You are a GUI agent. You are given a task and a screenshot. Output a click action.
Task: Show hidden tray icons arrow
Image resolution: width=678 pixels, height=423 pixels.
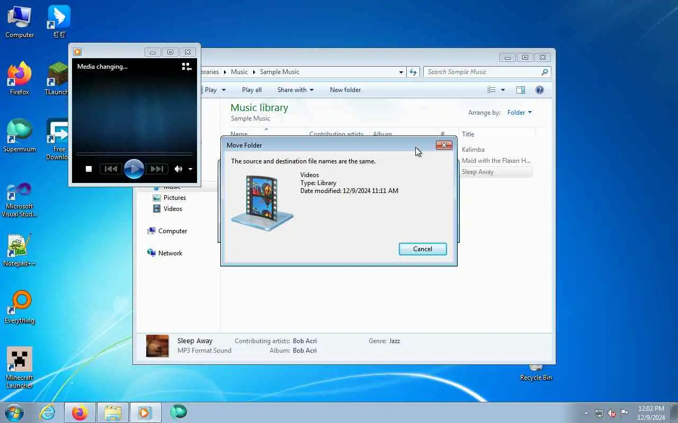586,413
